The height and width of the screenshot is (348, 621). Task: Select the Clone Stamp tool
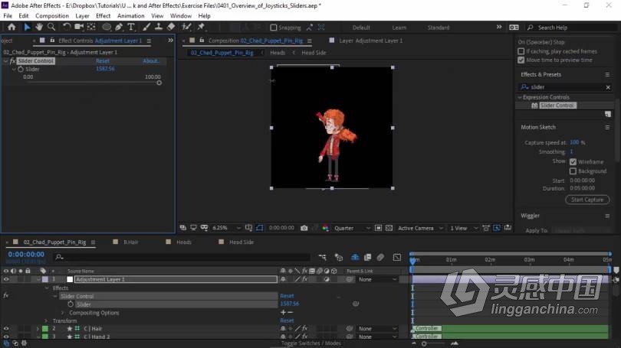click(159, 27)
